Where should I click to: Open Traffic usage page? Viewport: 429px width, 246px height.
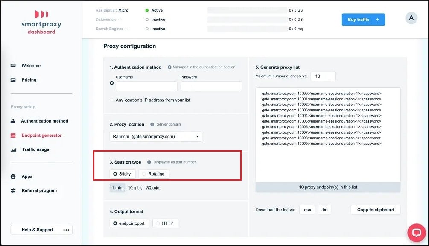click(36, 149)
